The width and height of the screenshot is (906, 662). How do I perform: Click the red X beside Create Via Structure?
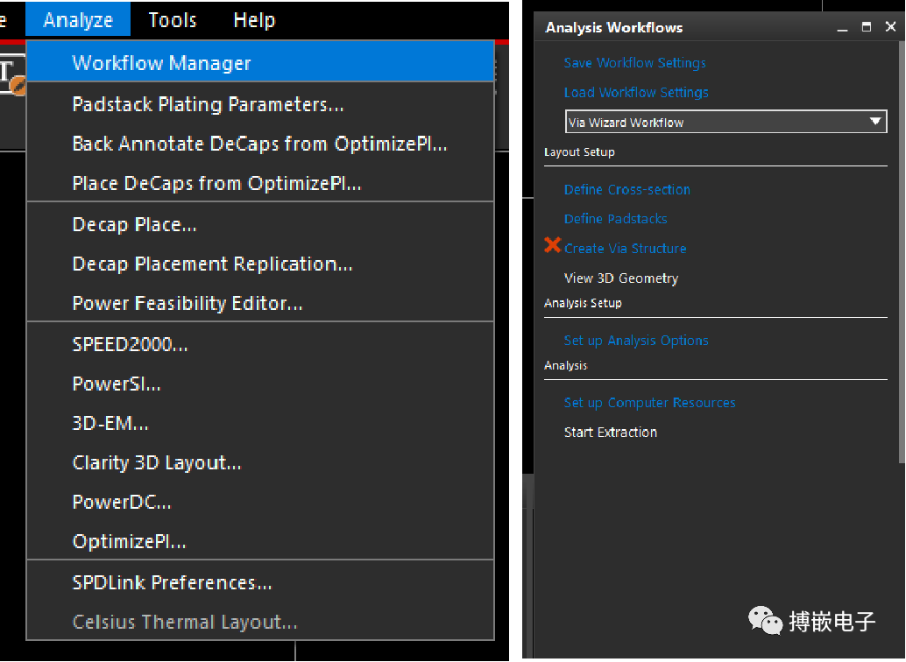pos(552,245)
